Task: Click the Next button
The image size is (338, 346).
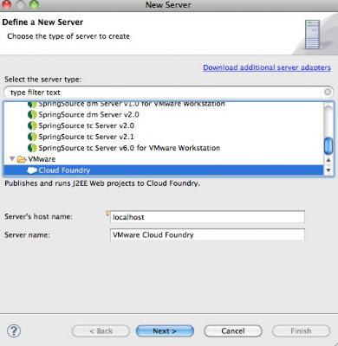Action: click(x=165, y=331)
